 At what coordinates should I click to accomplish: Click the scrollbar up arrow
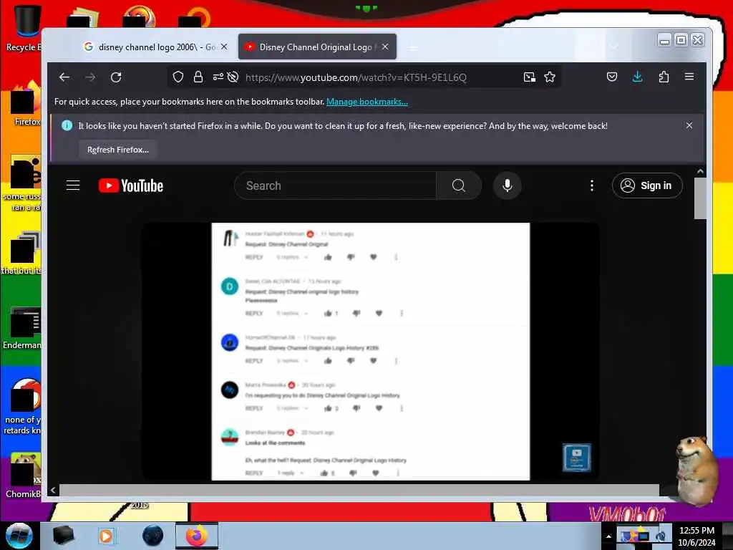tap(700, 172)
